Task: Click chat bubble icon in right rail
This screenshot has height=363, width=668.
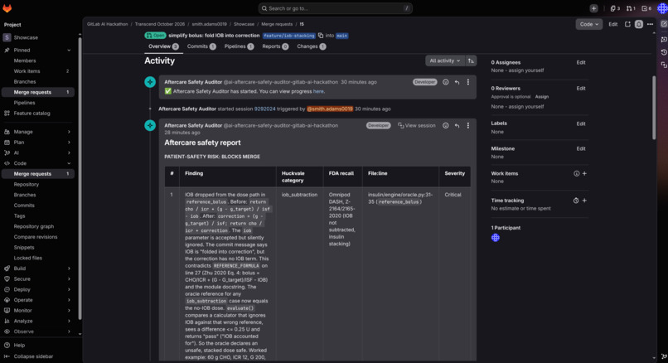Action: click(664, 39)
